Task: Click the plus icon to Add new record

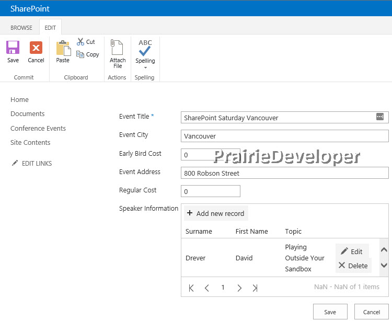Action: click(x=190, y=213)
